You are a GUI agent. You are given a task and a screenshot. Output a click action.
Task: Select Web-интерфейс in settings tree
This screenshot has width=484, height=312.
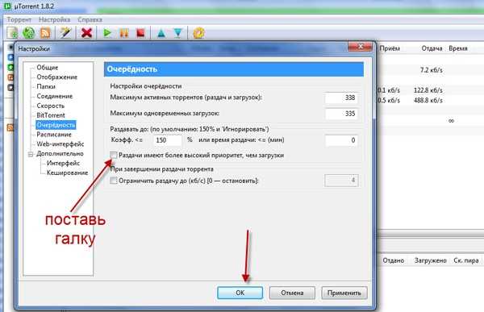point(60,144)
